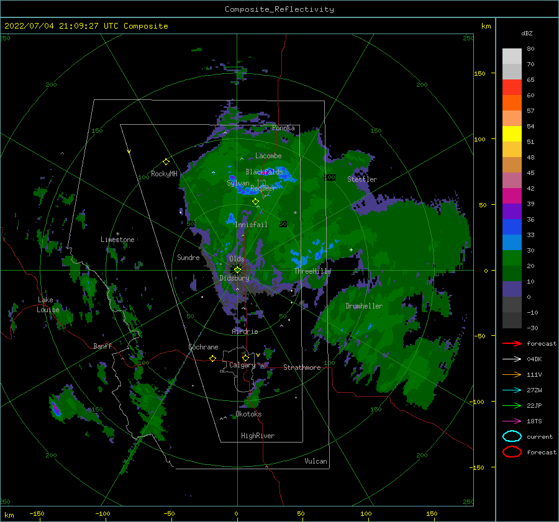Click the 27ZW legend label

tap(534, 390)
